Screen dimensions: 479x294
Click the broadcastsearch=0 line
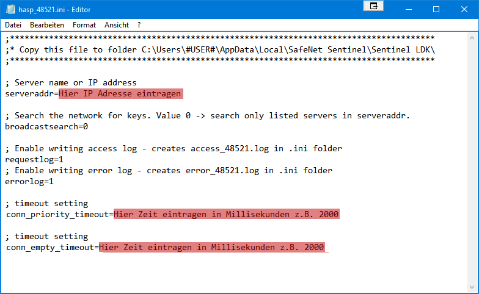46,127
